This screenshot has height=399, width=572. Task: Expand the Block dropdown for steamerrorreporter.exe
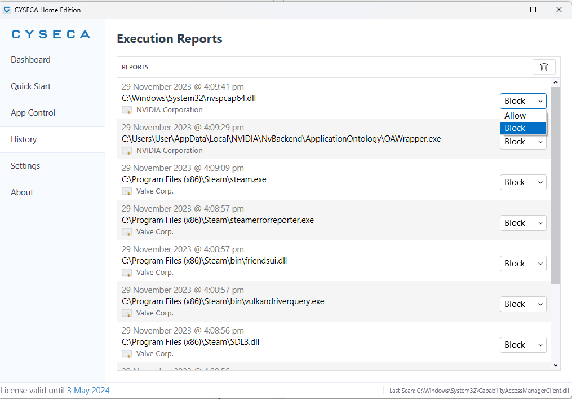click(523, 223)
